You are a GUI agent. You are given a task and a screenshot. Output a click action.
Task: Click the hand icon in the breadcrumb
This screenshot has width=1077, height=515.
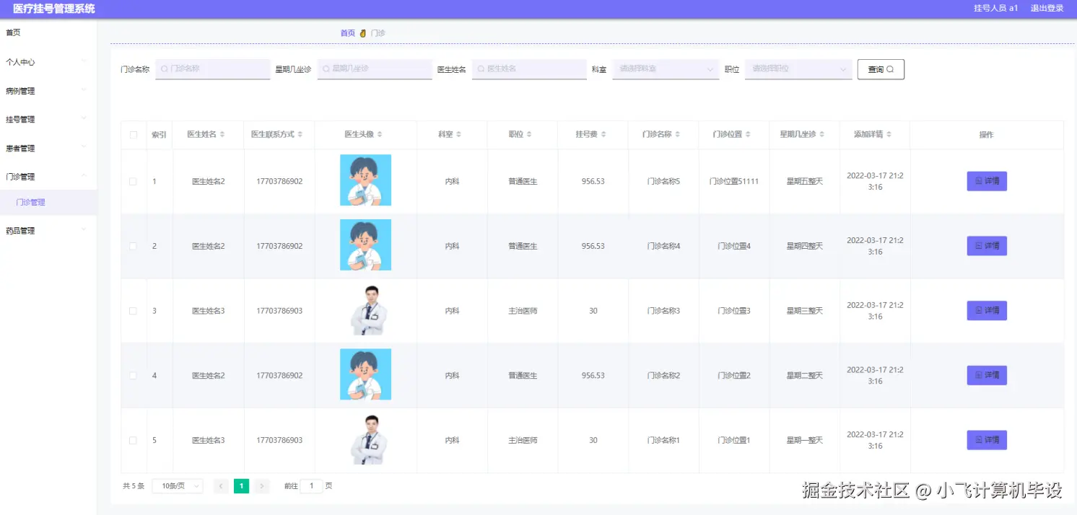(x=363, y=33)
